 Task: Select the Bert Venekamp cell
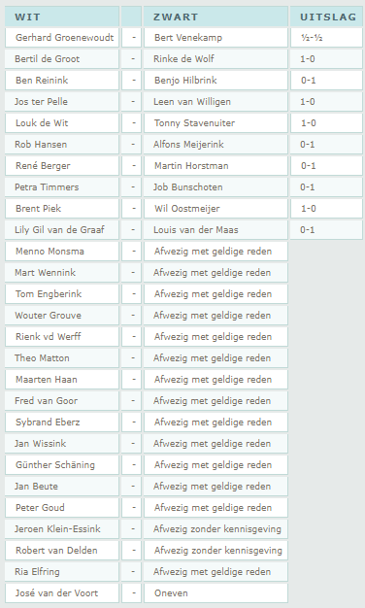[216, 38]
